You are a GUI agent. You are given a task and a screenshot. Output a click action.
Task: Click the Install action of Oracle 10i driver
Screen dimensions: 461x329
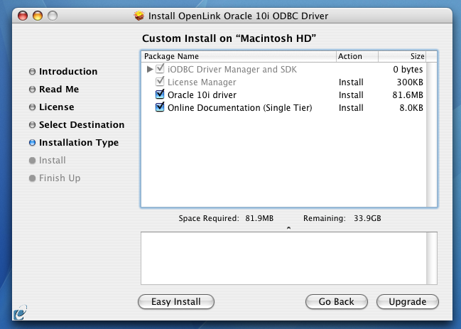351,95
